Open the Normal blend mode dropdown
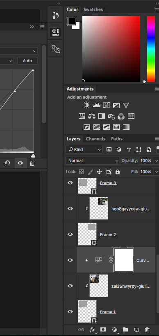The image size is (159, 336). [x=93, y=160]
